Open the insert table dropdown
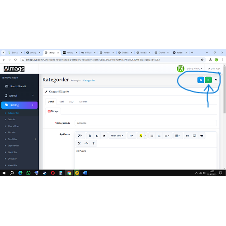 pyautogui.click(x=178, y=136)
